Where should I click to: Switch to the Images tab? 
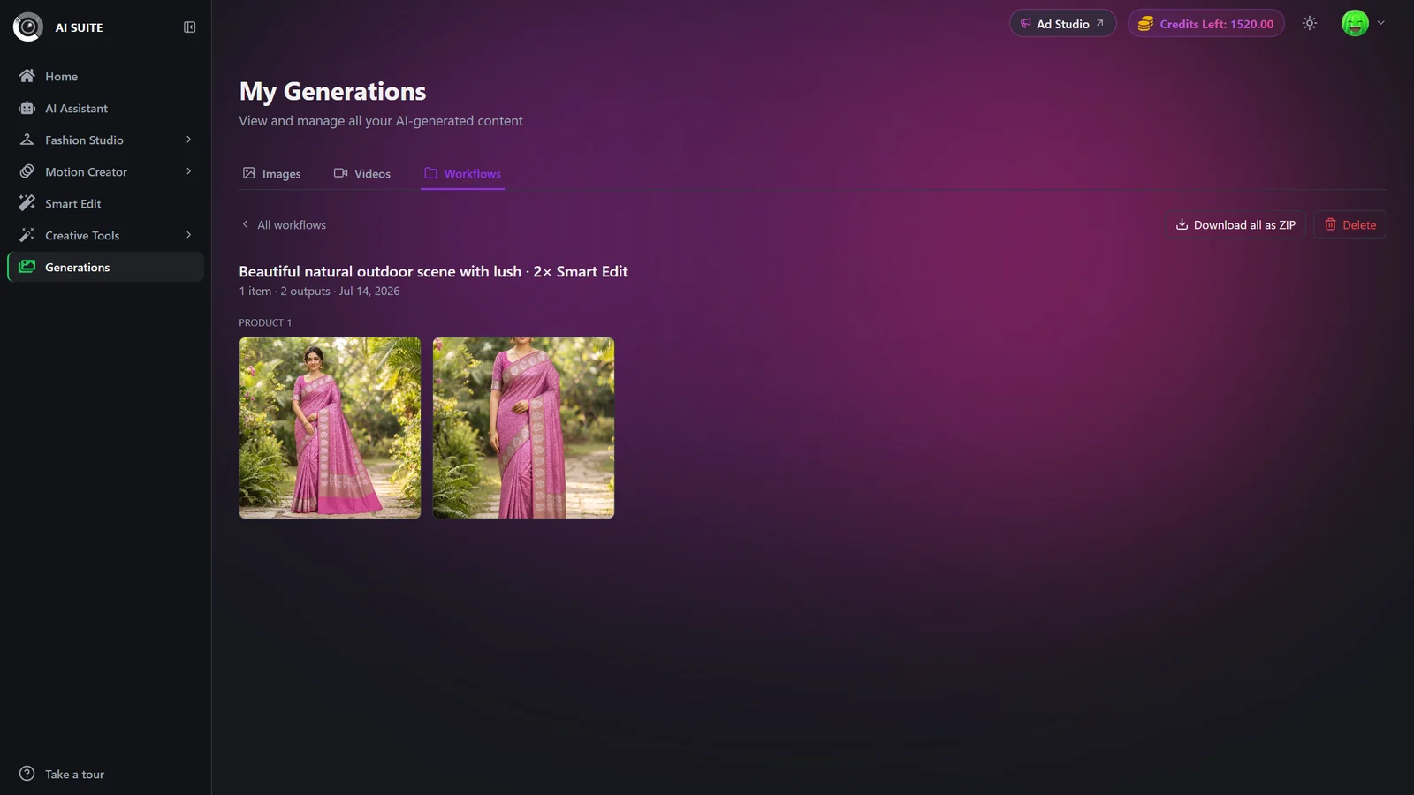(272, 173)
